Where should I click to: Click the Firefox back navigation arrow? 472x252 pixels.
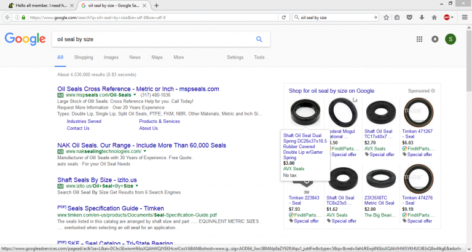(7, 17)
